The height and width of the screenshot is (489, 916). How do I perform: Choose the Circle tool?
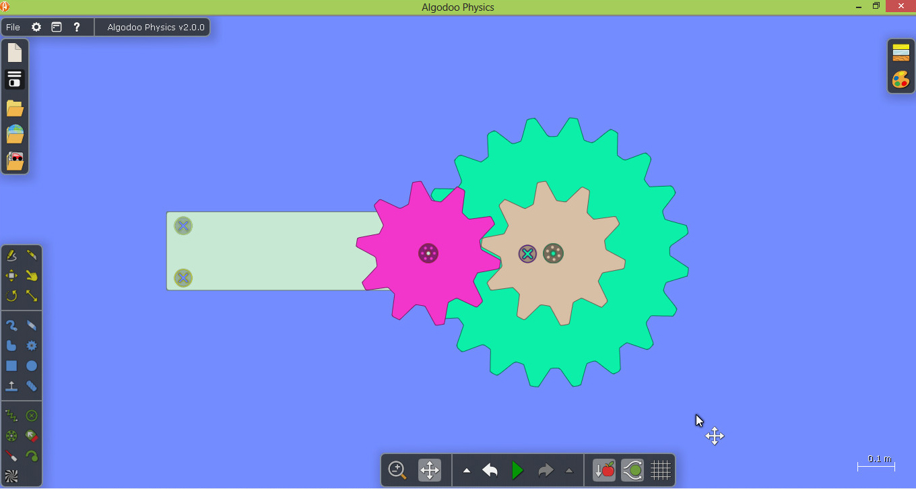[32, 366]
